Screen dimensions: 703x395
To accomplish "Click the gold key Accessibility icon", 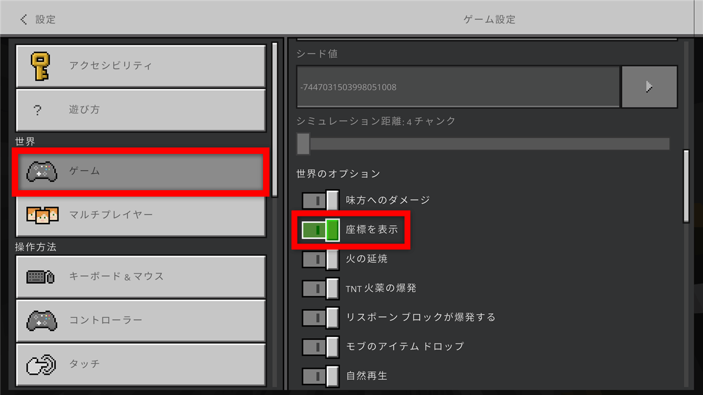I will point(40,66).
